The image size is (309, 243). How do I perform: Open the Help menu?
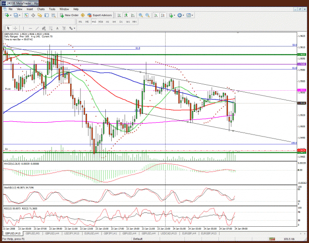tap(76, 9)
